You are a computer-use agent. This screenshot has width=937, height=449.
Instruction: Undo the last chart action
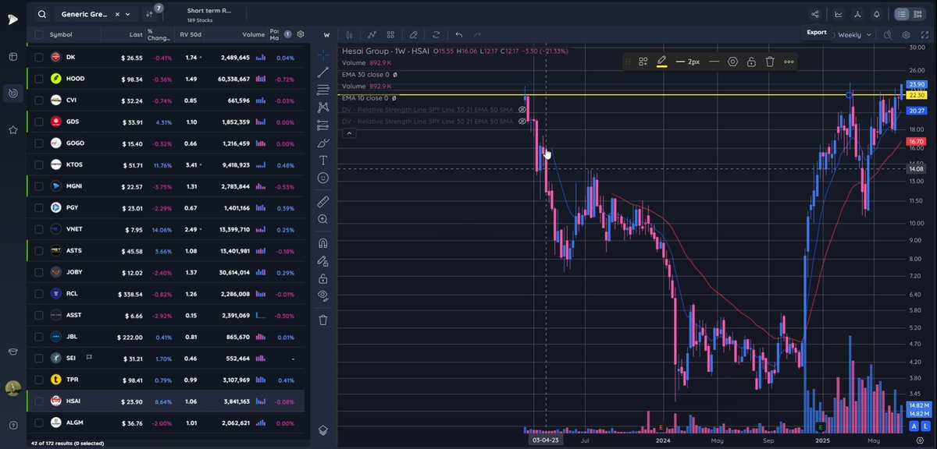click(x=459, y=34)
